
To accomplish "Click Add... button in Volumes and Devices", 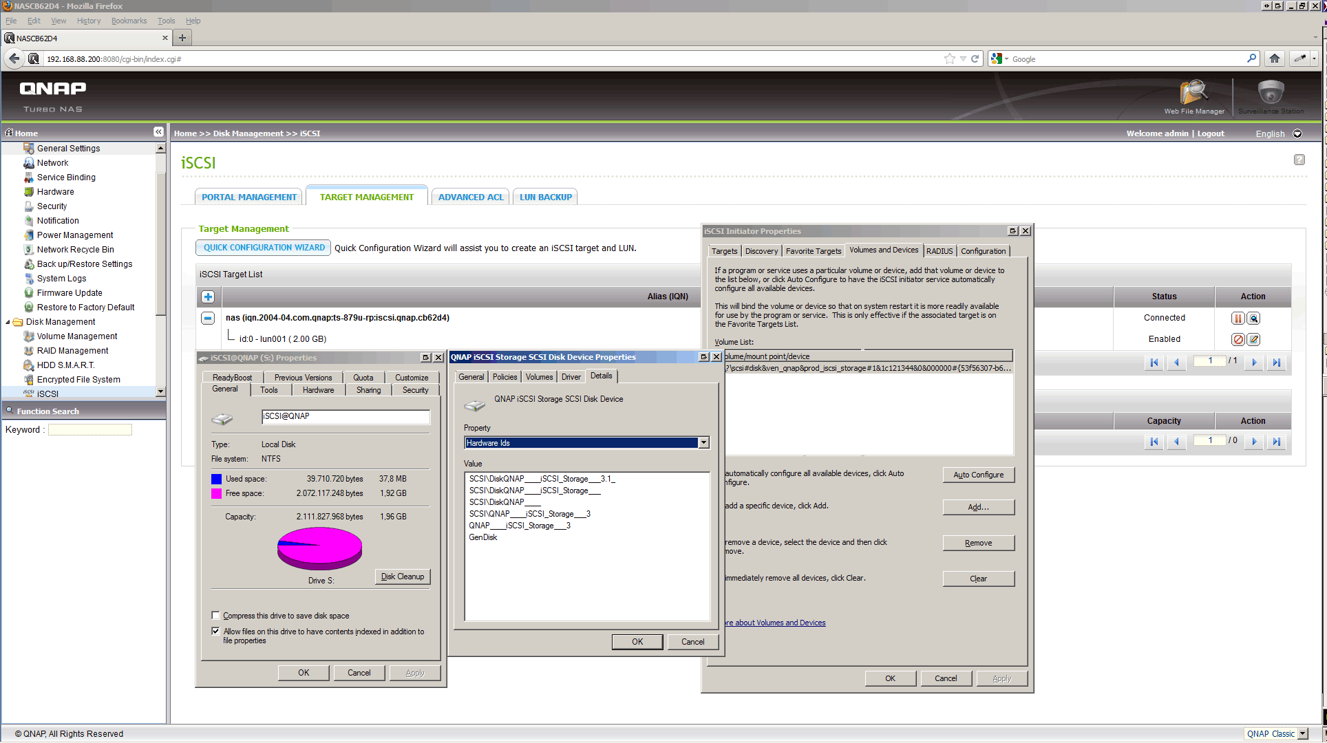I will 978,507.
